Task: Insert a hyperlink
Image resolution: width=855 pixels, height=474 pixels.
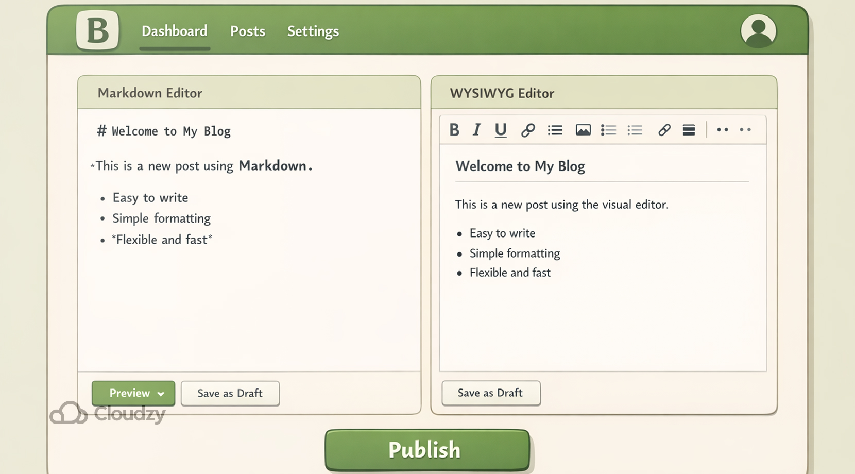Action: click(x=527, y=130)
